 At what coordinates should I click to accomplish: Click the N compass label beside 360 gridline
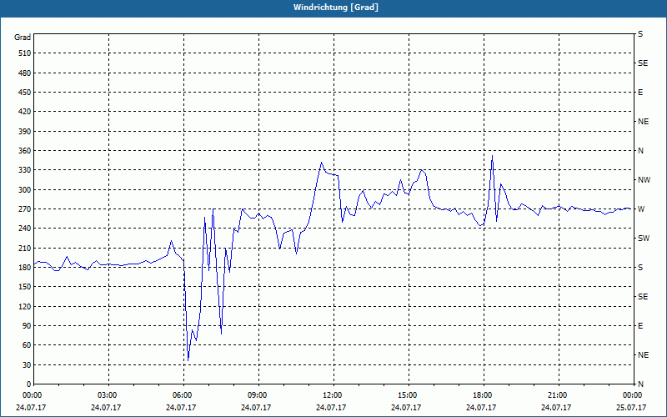(640, 151)
